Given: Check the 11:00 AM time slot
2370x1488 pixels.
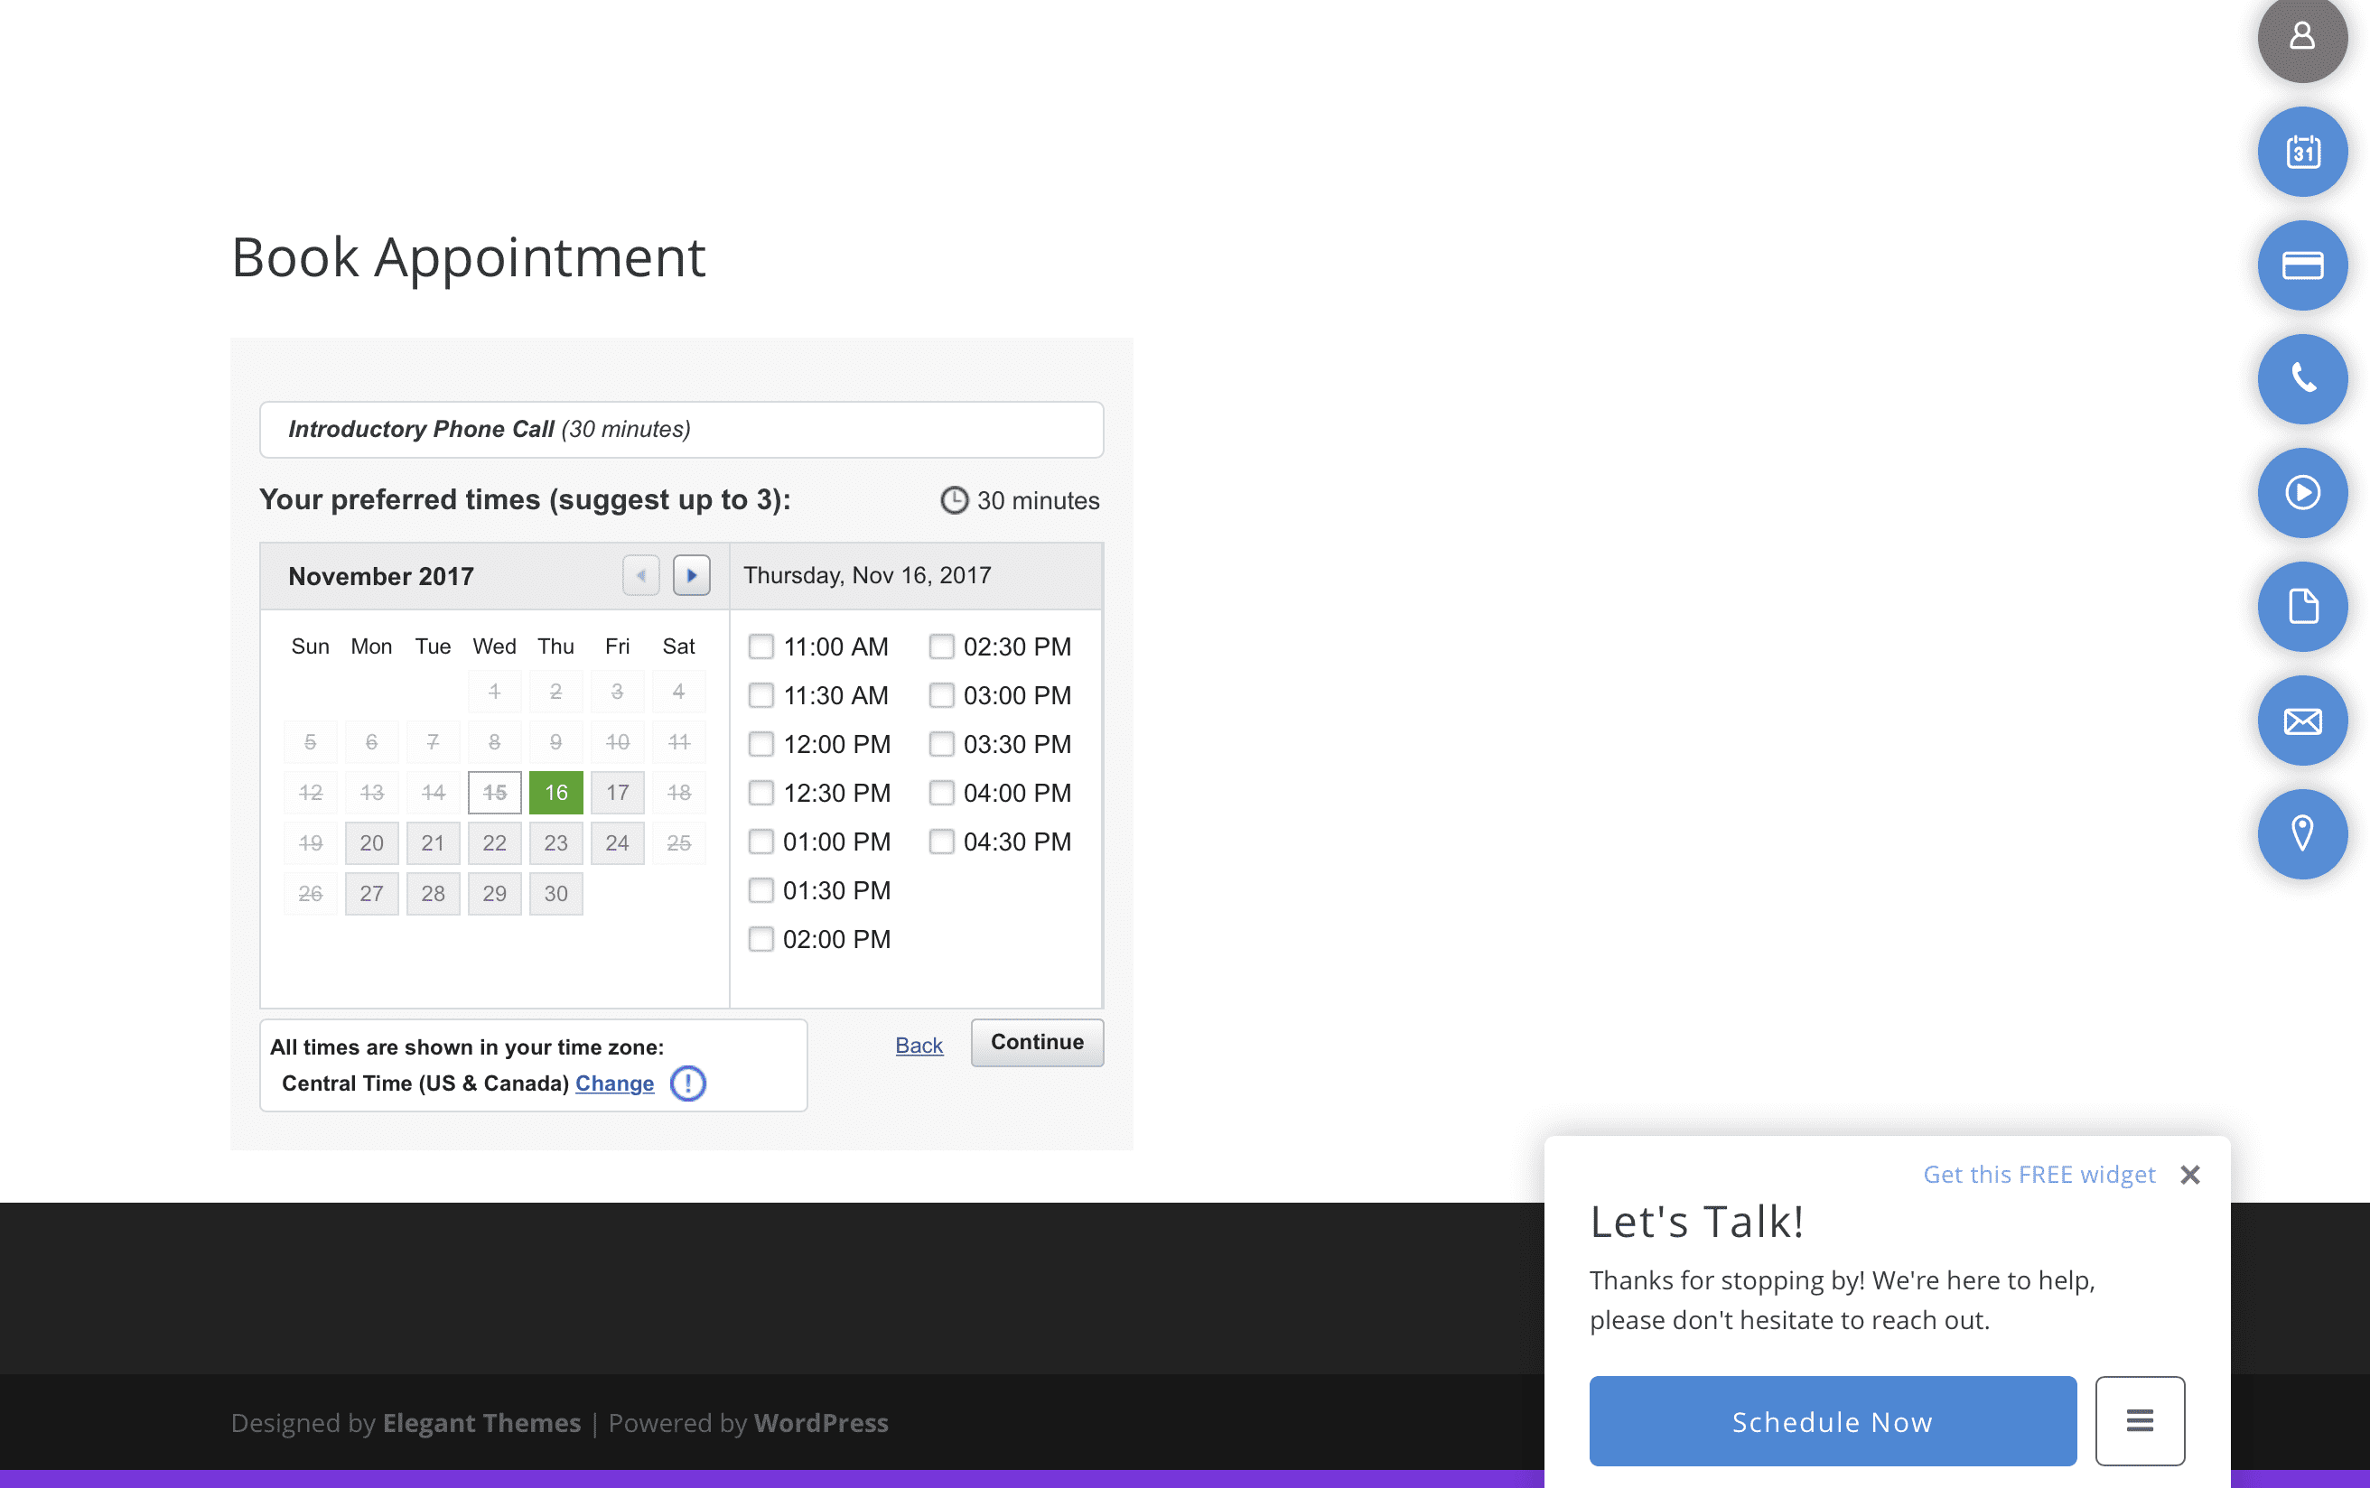Looking at the screenshot, I should 760,646.
